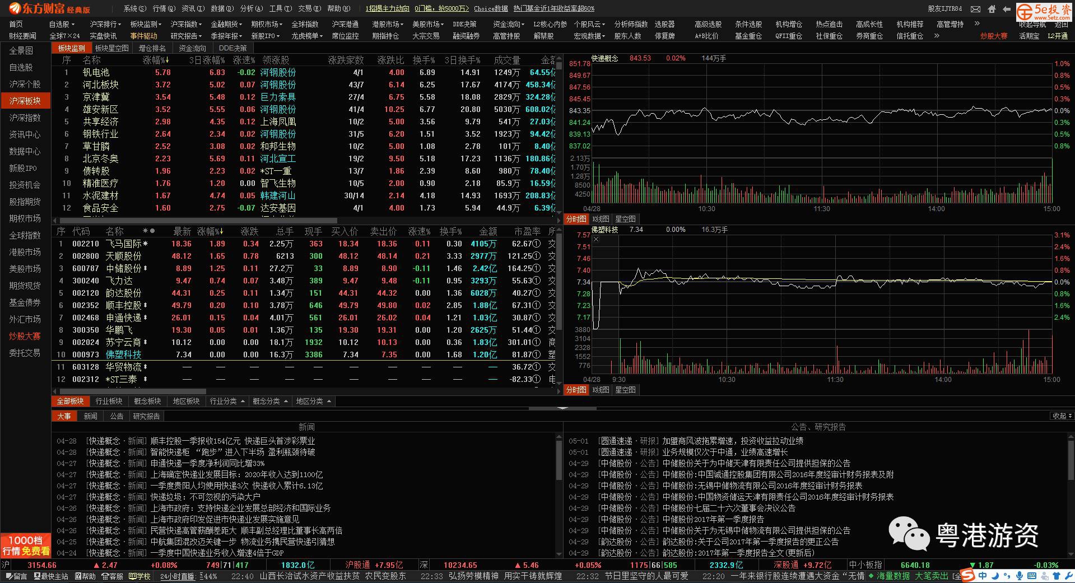Click the news list vertical scrollbar
This screenshot has width=1075, height=583.
[559, 459]
